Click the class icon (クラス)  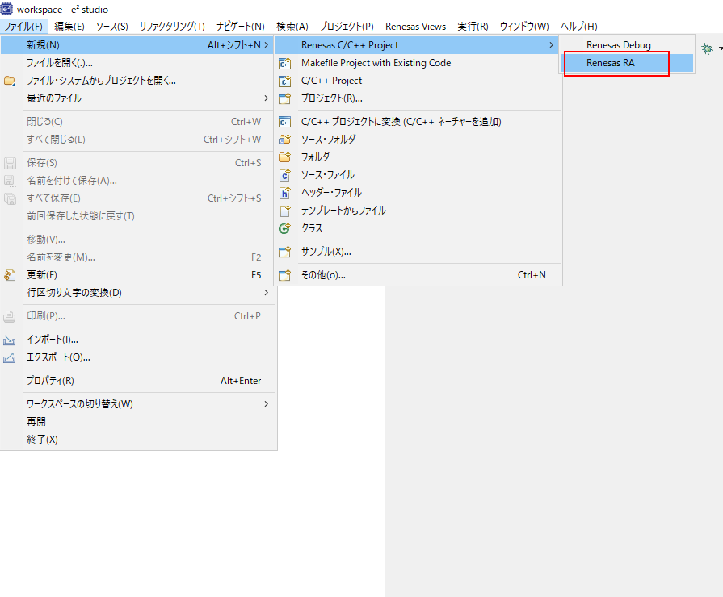click(x=284, y=228)
